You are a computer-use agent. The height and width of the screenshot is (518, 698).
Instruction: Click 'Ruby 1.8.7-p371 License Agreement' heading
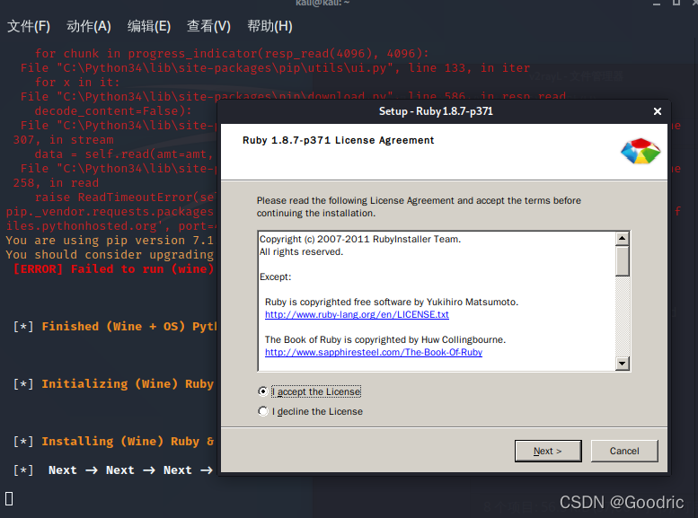click(x=338, y=140)
